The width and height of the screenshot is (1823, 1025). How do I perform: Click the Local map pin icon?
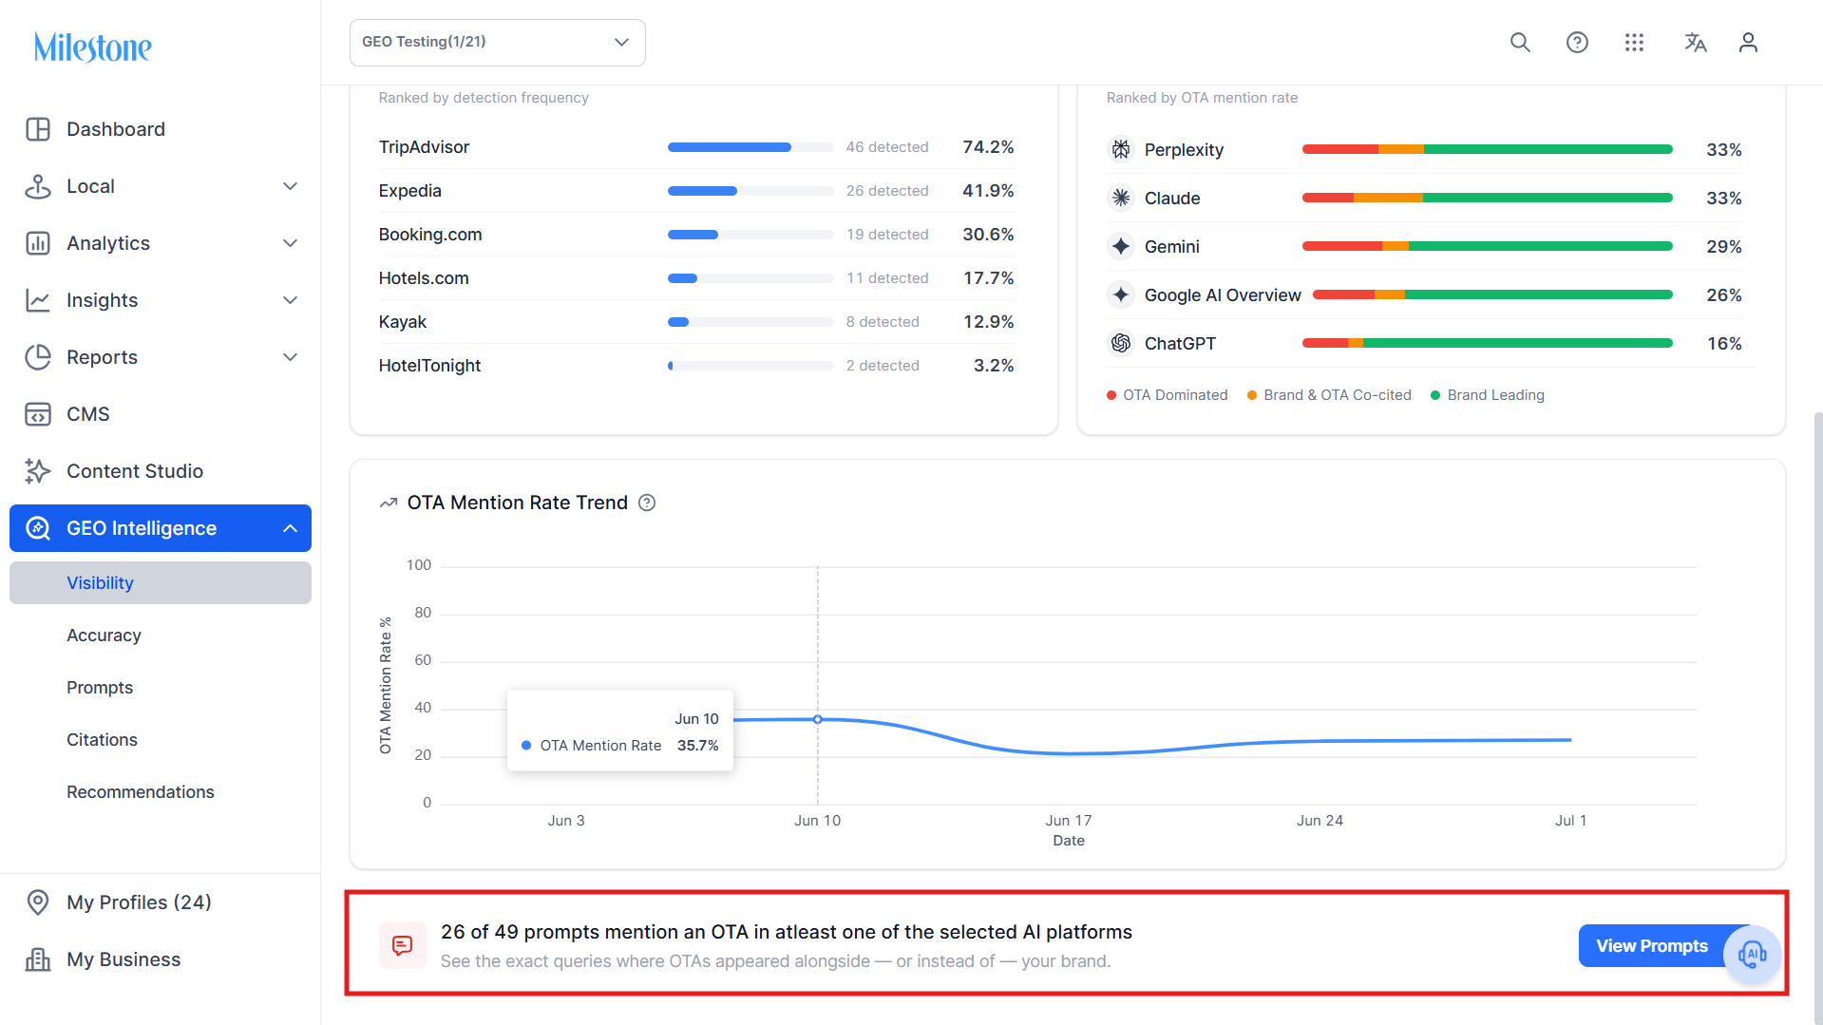(38, 186)
